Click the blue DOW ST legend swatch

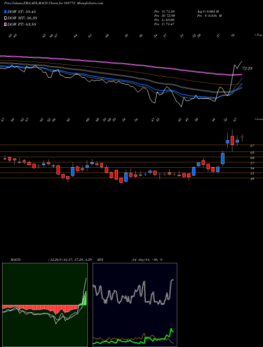tap(6, 12)
